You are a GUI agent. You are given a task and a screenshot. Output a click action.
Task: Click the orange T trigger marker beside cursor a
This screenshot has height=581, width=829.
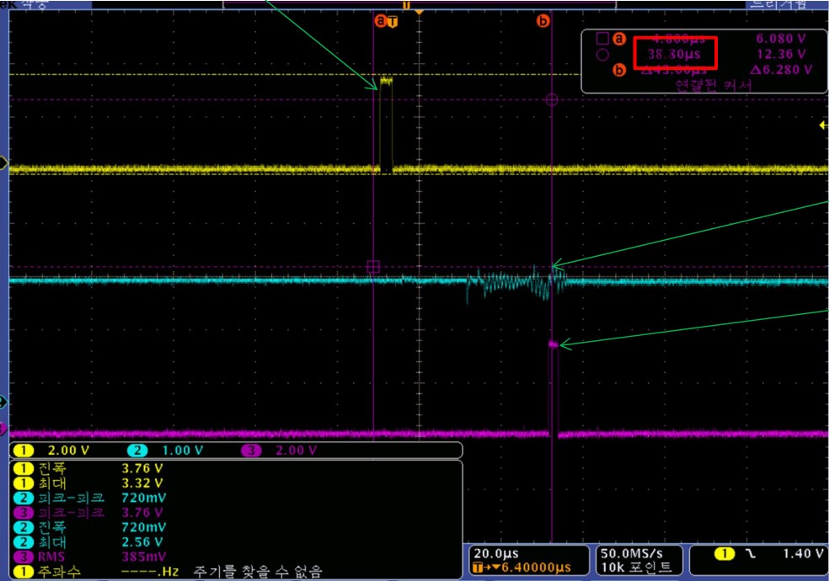coord(393,22)
